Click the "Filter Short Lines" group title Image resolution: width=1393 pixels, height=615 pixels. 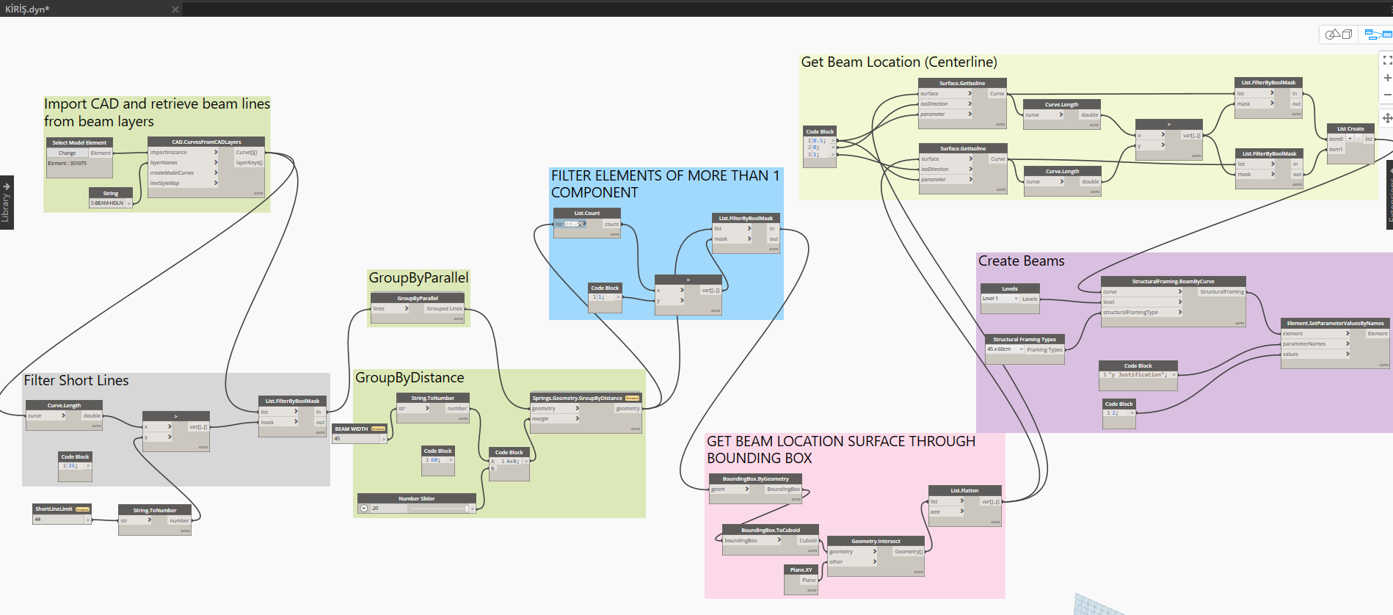pos(76,381)
